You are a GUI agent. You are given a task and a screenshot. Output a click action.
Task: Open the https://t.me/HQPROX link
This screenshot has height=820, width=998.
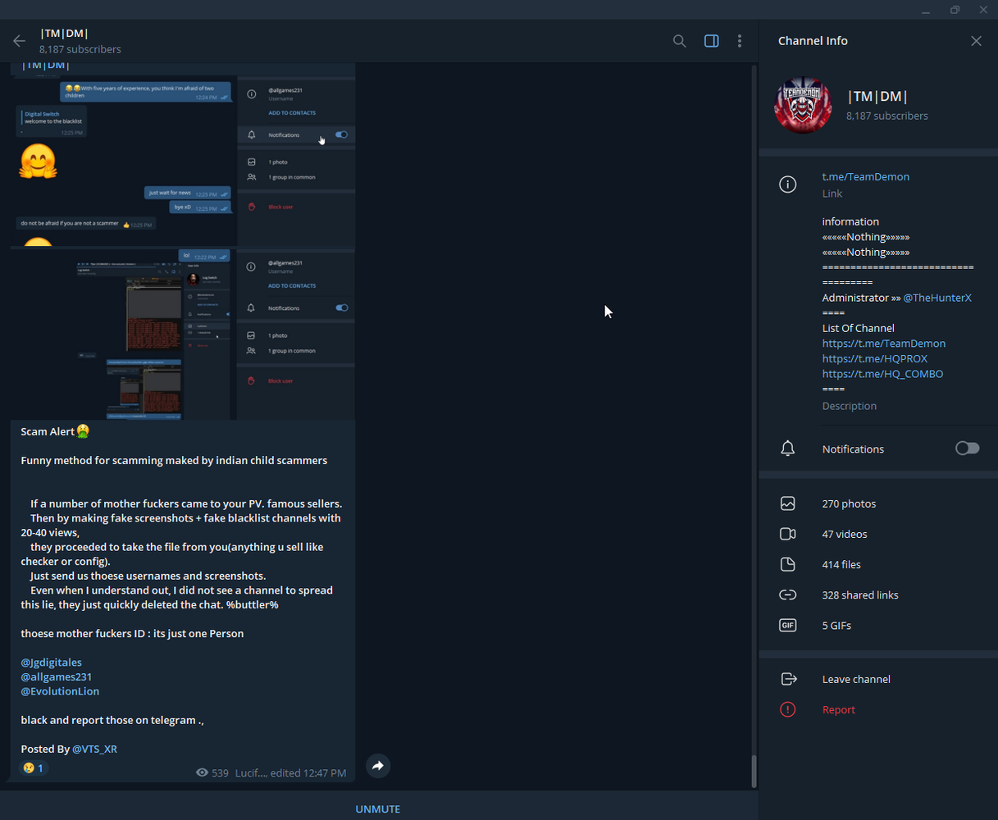point(875,358)
